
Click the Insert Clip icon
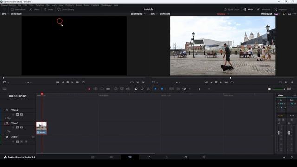[116, 89]
